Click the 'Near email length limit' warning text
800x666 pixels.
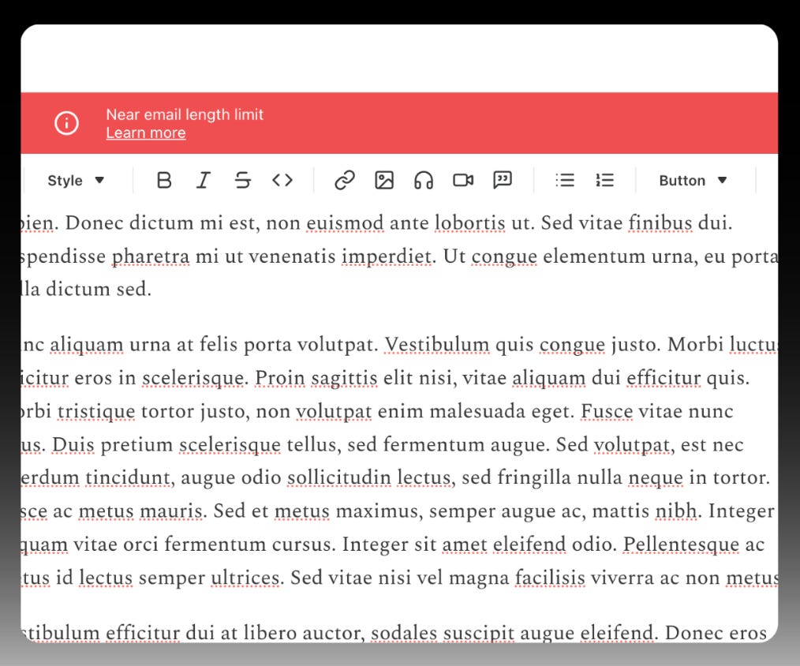185,114
